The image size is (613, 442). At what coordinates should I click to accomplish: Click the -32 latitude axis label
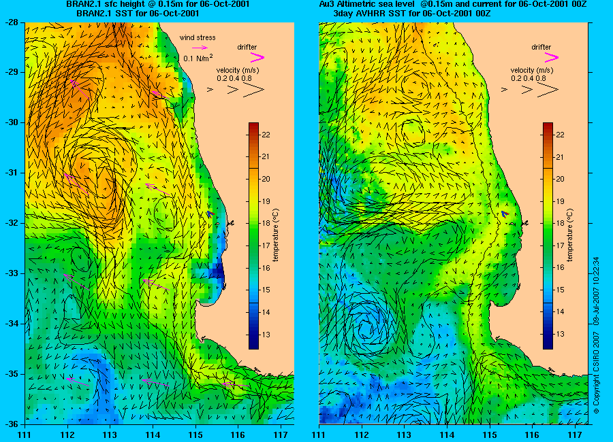[x=12, y=223]
